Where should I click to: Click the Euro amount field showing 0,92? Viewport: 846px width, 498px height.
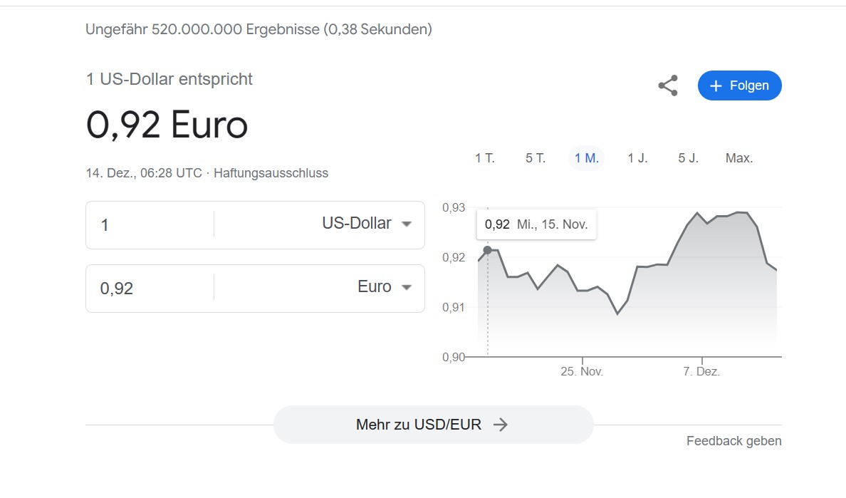click(x=150, y=288)
